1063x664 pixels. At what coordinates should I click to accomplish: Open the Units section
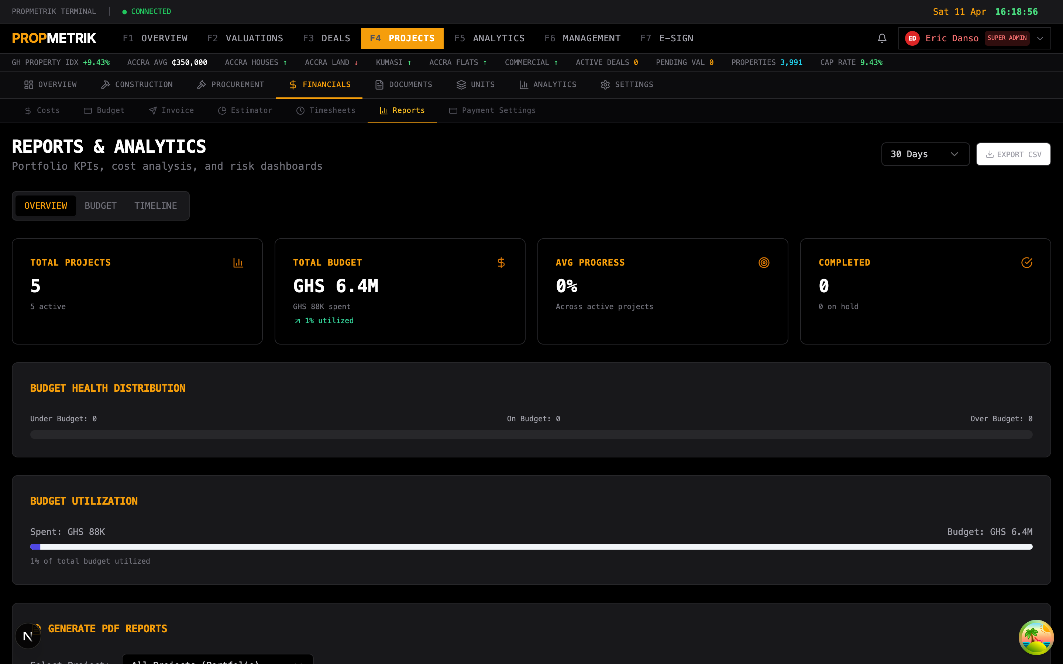pyautogui.click(x=476, y=85)
